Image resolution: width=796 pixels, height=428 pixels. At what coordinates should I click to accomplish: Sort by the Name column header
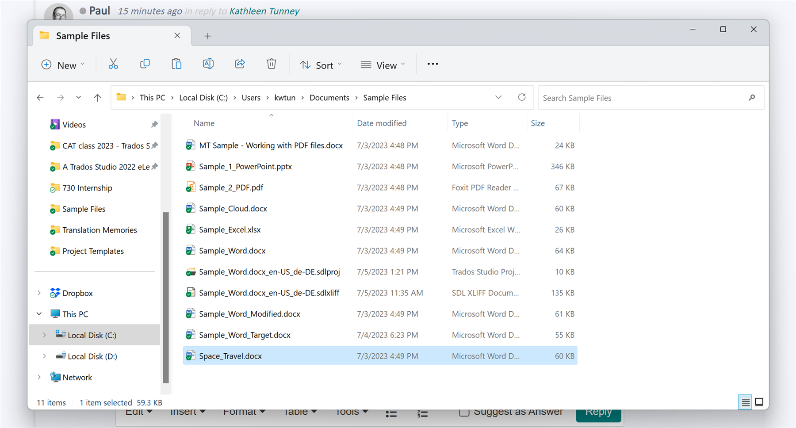204,123
